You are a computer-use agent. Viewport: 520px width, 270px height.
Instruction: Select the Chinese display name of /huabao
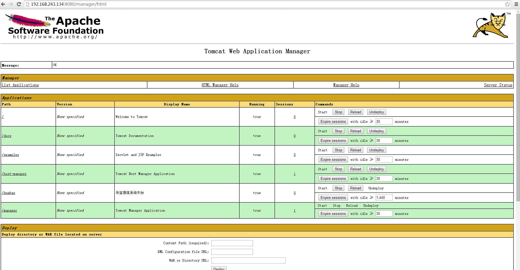click(130, 193)
